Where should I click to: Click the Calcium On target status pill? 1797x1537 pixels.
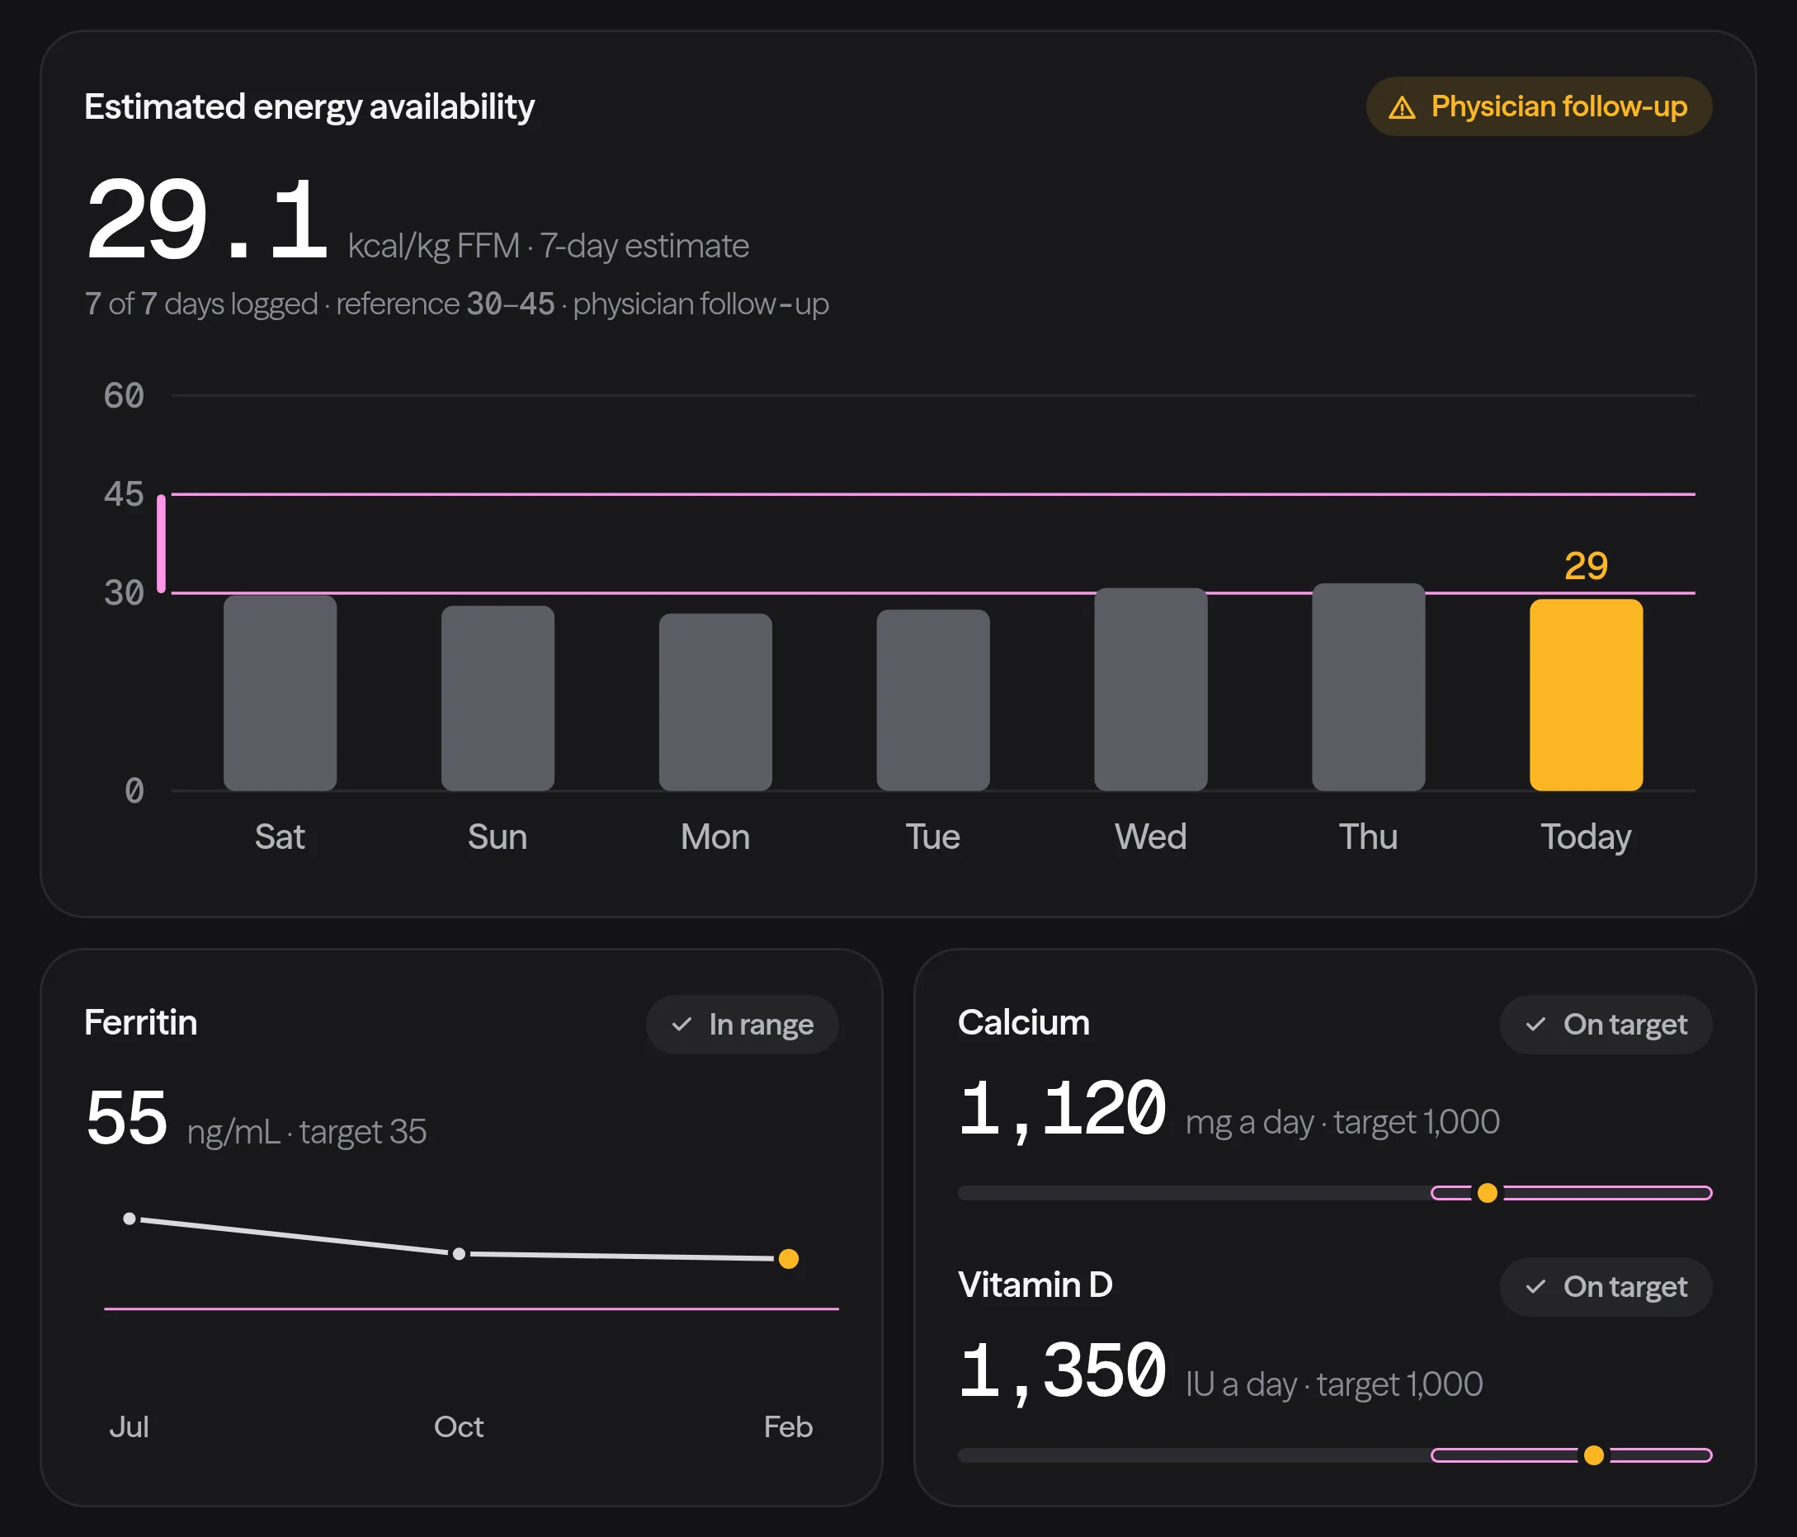pos(1606,1025)
